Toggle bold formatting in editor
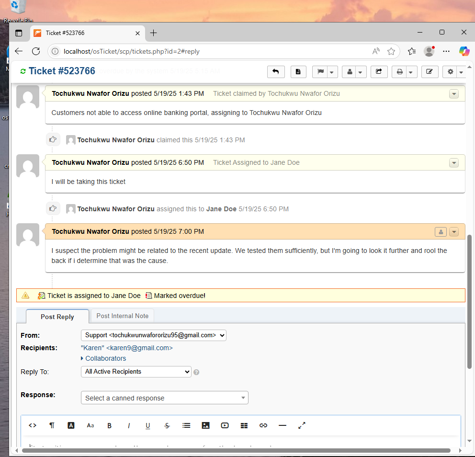The width and height of the screenshot is (475, 457). point(109,425)
